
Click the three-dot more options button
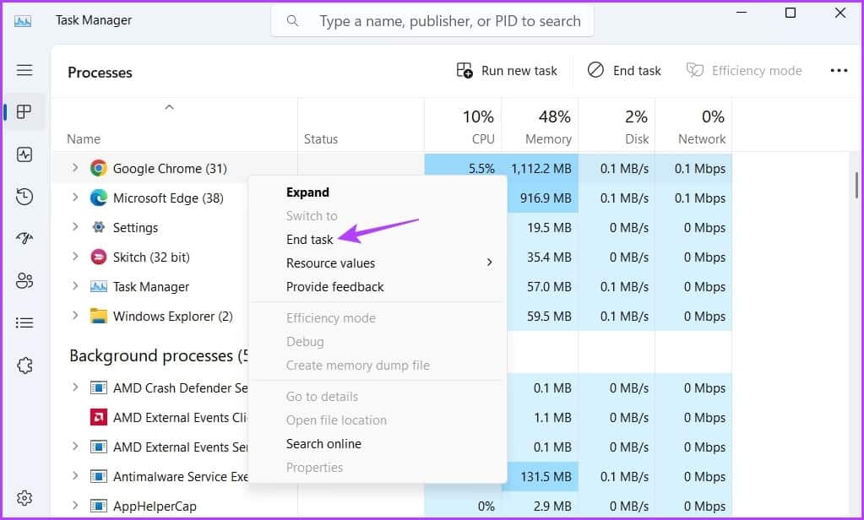(839, 71)
